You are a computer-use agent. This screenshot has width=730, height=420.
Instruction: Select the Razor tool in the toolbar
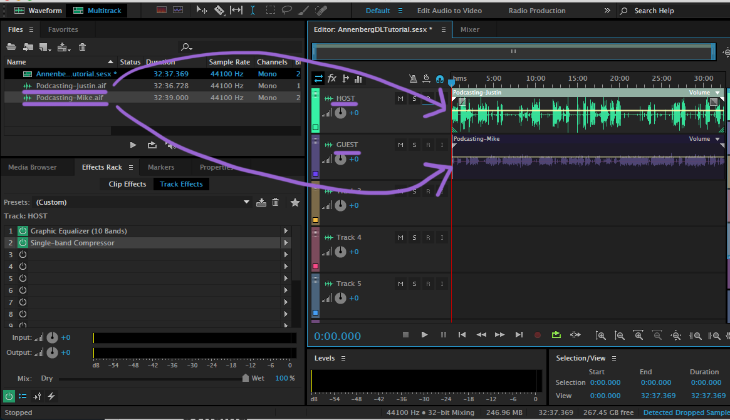[x=219, y=10]
